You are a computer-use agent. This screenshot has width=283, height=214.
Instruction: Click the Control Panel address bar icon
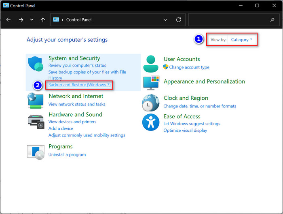point(56,19)
